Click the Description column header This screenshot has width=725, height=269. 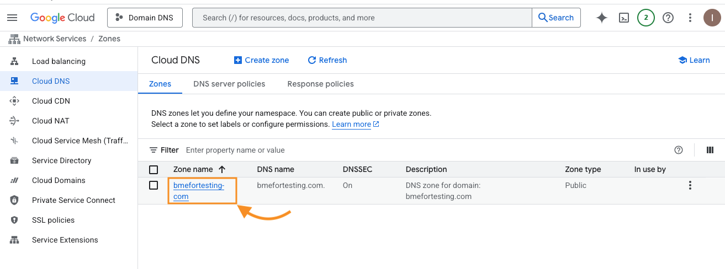(426, 169)
